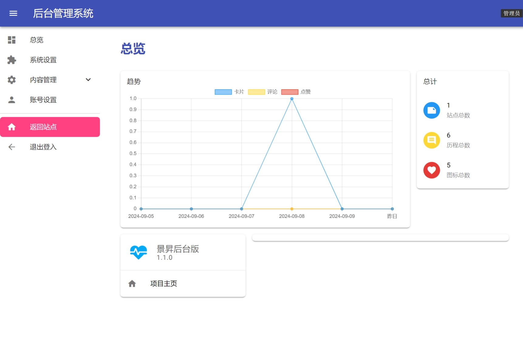Screen dimensions: 523x355
Task: Click the dashboard grid icon beside 总览
Action: 11,40
